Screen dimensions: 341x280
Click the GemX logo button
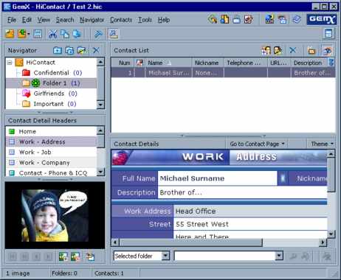322,19
